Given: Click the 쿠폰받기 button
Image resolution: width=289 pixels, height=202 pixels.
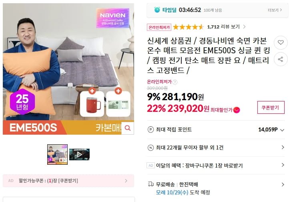Looking at the screenshot, I should (x=271, y=107).
